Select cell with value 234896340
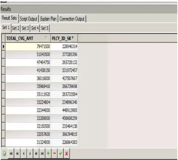The height and width of the screenshot is (160, 178). click(x=64, y=102)
